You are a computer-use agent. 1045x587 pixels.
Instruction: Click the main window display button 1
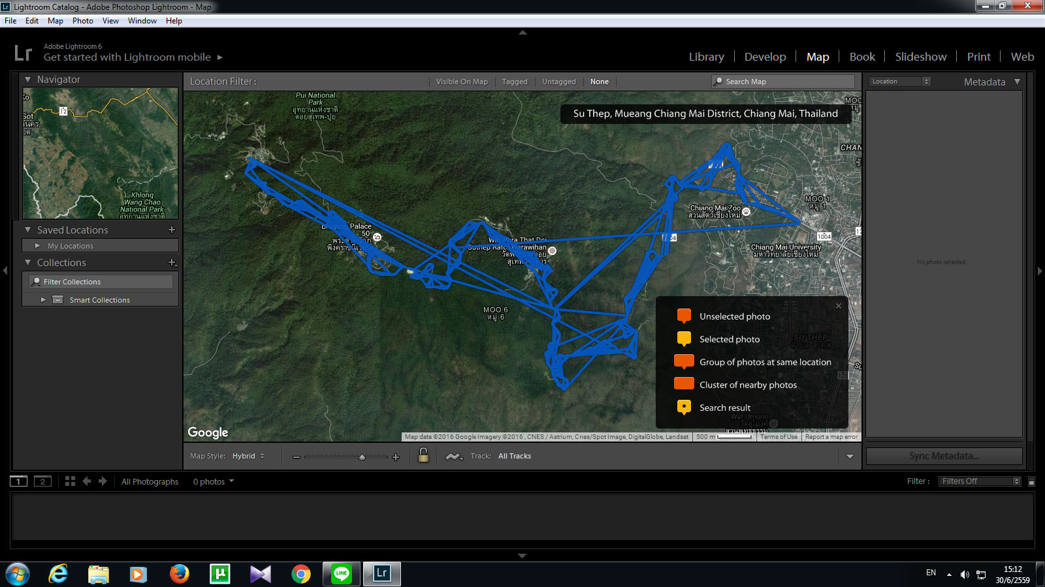[18, 481]
